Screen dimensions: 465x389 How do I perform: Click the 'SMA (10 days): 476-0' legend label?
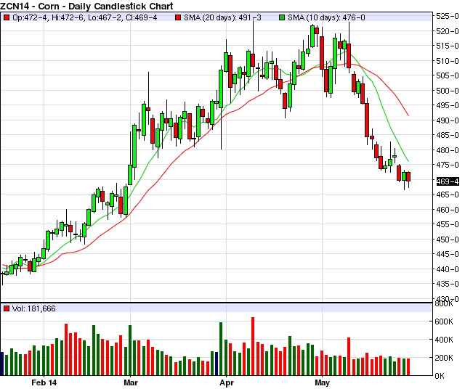coord(326,17)
